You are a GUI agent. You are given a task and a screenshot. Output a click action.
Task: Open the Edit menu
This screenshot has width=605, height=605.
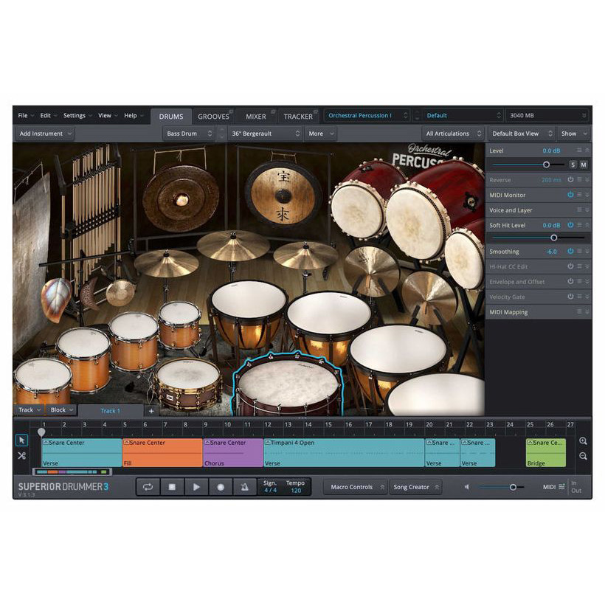tap(48, 115)
